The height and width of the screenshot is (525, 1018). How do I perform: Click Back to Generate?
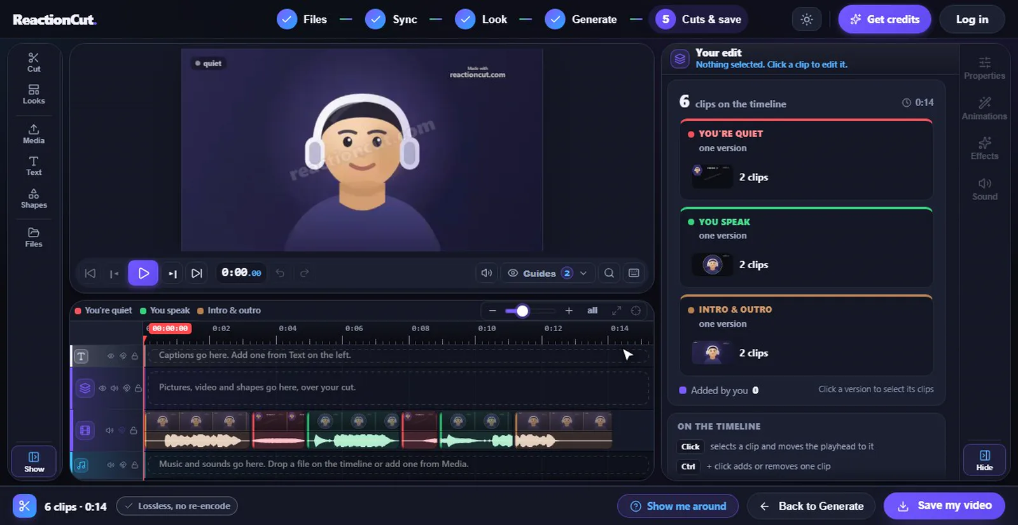click(x=812, y=506)
